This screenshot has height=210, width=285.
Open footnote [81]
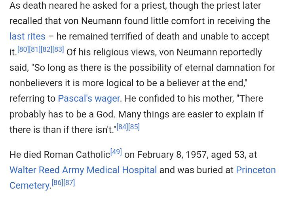(35, 49)
